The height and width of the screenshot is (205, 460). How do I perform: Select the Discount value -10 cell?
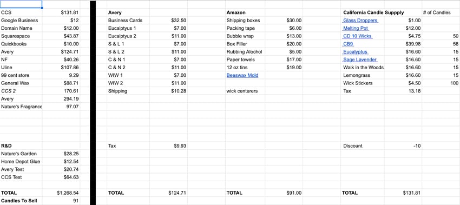click(403, 146)
